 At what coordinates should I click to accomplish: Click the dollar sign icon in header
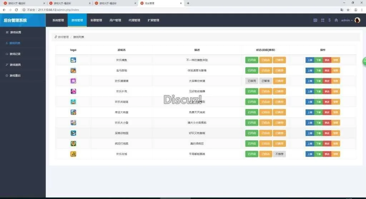coord(329,20)
